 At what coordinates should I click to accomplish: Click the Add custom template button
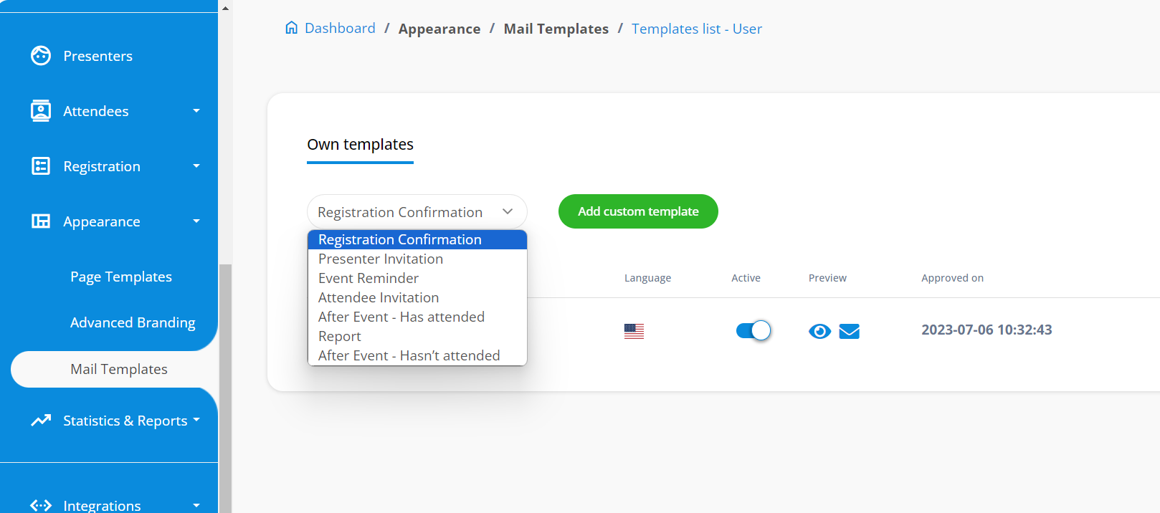[x=638, y=211]
